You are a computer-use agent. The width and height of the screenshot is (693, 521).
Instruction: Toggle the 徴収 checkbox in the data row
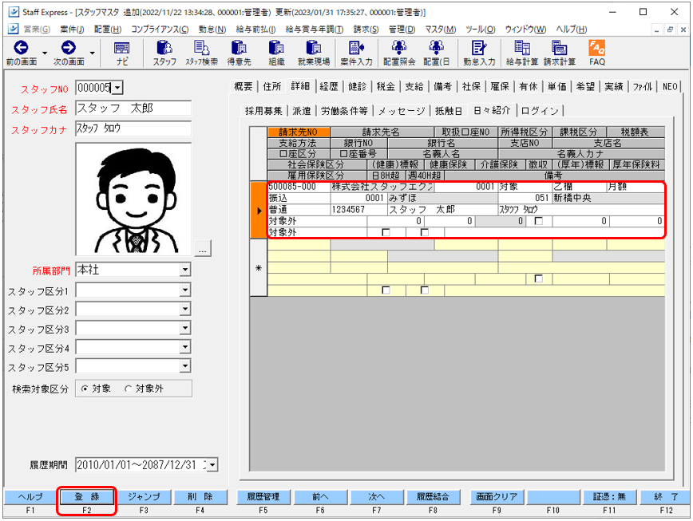click(538, 221)
